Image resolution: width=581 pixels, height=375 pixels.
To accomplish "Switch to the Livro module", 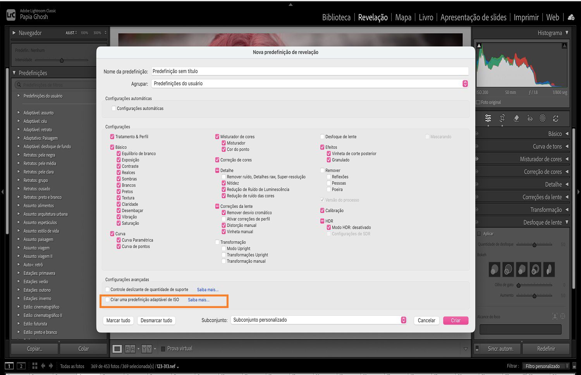I will pyautogui.click(x=426, y=17).
